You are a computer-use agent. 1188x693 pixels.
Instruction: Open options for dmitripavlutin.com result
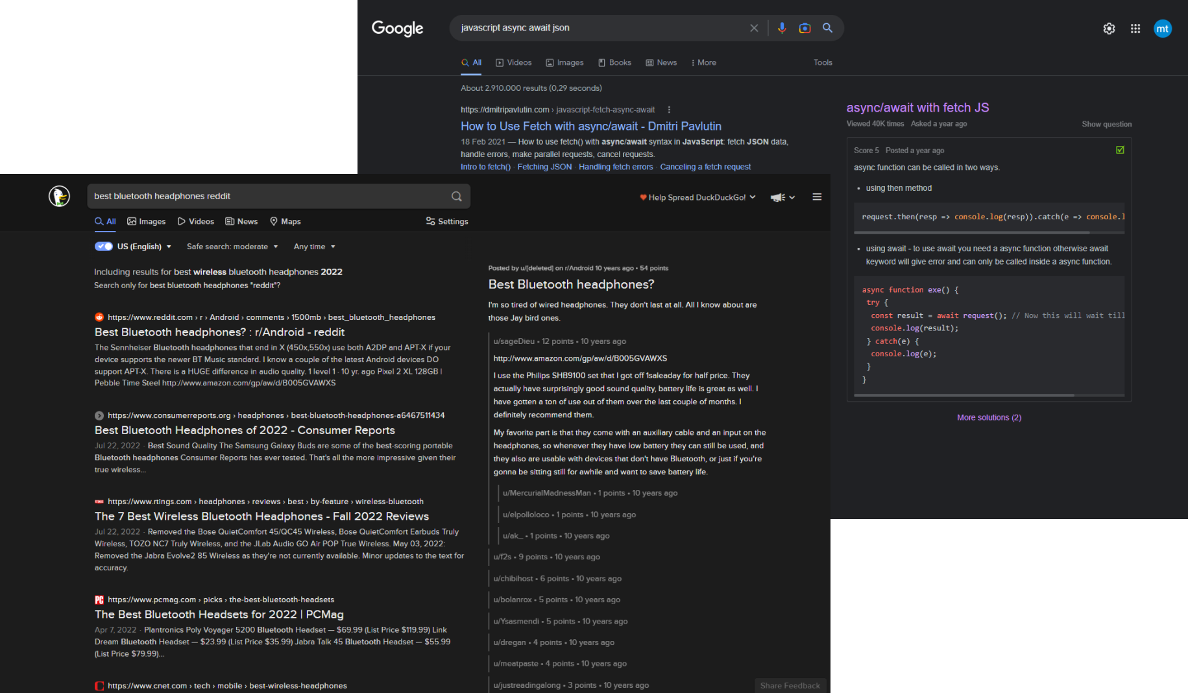tap(669, 110)
